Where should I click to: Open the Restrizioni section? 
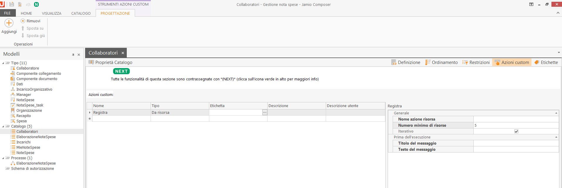(x=476, y=62)
